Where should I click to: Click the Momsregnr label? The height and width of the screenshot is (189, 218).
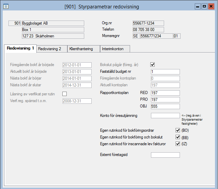111,36
